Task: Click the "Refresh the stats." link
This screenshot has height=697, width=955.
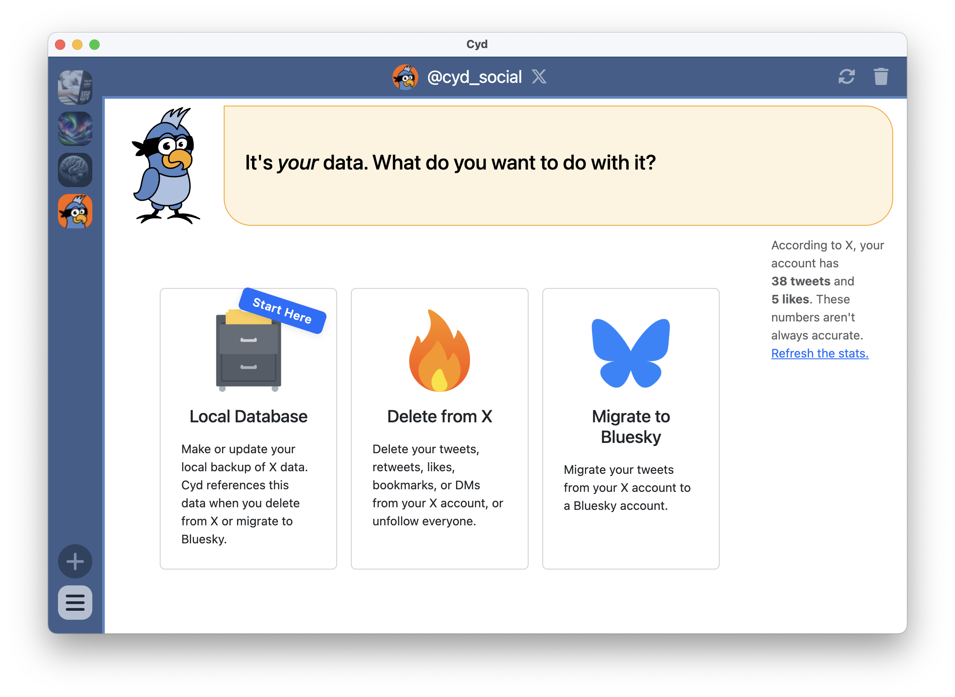Action: click(x=819, y=353)
